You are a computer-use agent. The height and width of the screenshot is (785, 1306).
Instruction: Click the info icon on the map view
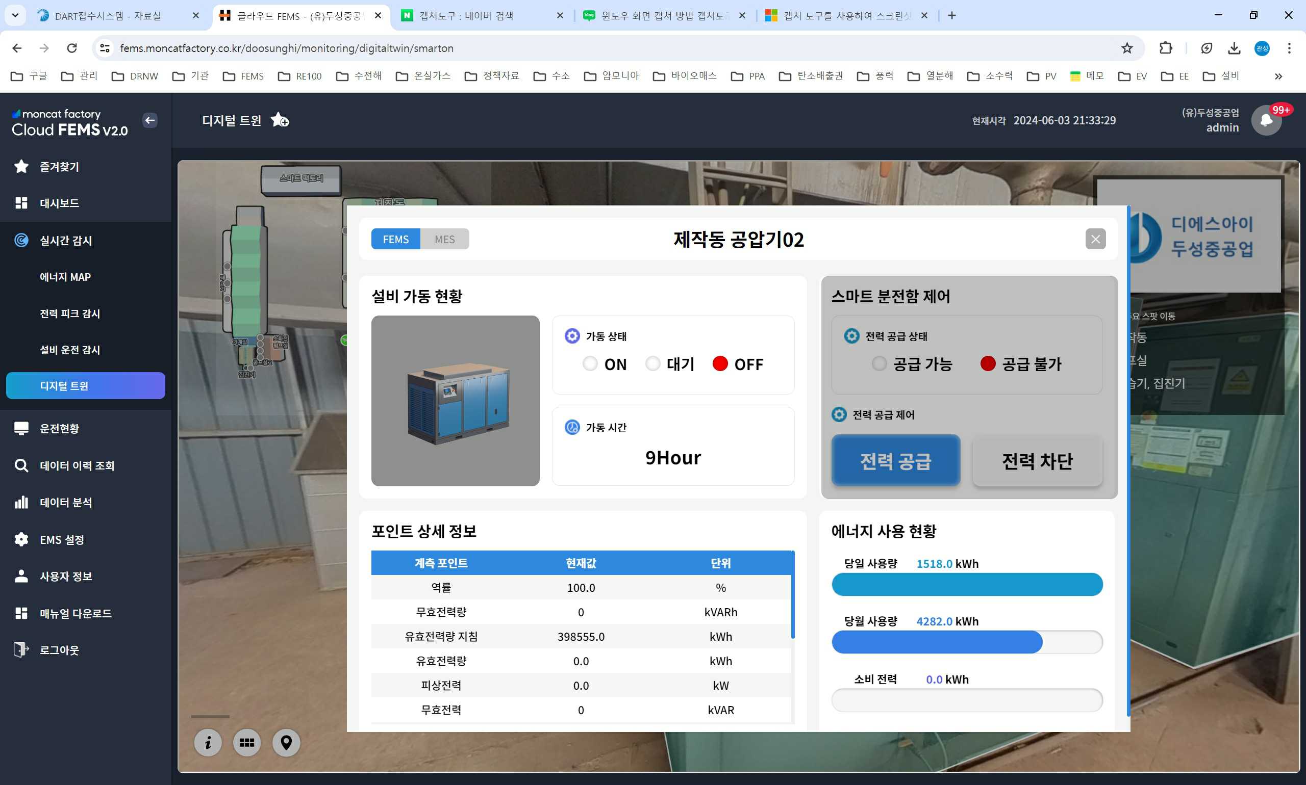[208, 743]
